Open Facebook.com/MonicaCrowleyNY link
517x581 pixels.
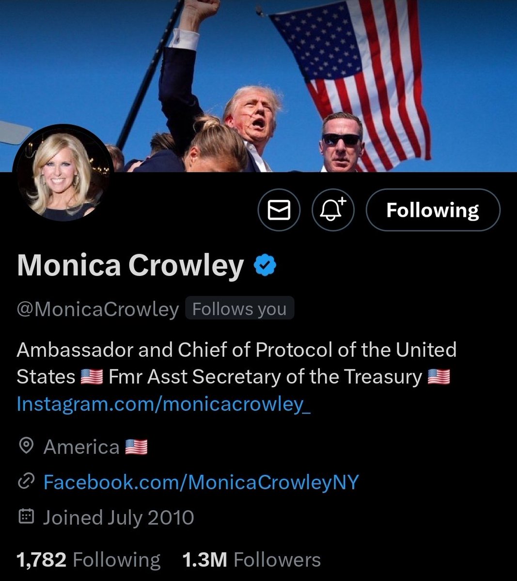click(x=201, y=482)
